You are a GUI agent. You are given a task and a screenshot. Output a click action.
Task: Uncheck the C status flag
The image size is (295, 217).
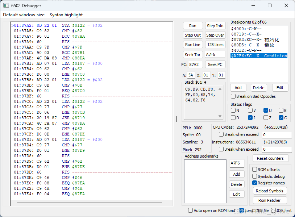click(x=281, y=117)
